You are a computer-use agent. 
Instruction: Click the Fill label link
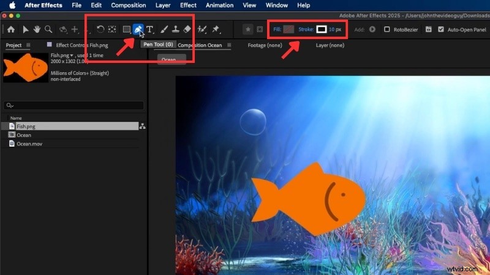click(x=277, y=29)
